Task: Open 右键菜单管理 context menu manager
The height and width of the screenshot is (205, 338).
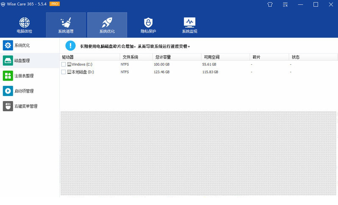Action: (x=30, y=106)
